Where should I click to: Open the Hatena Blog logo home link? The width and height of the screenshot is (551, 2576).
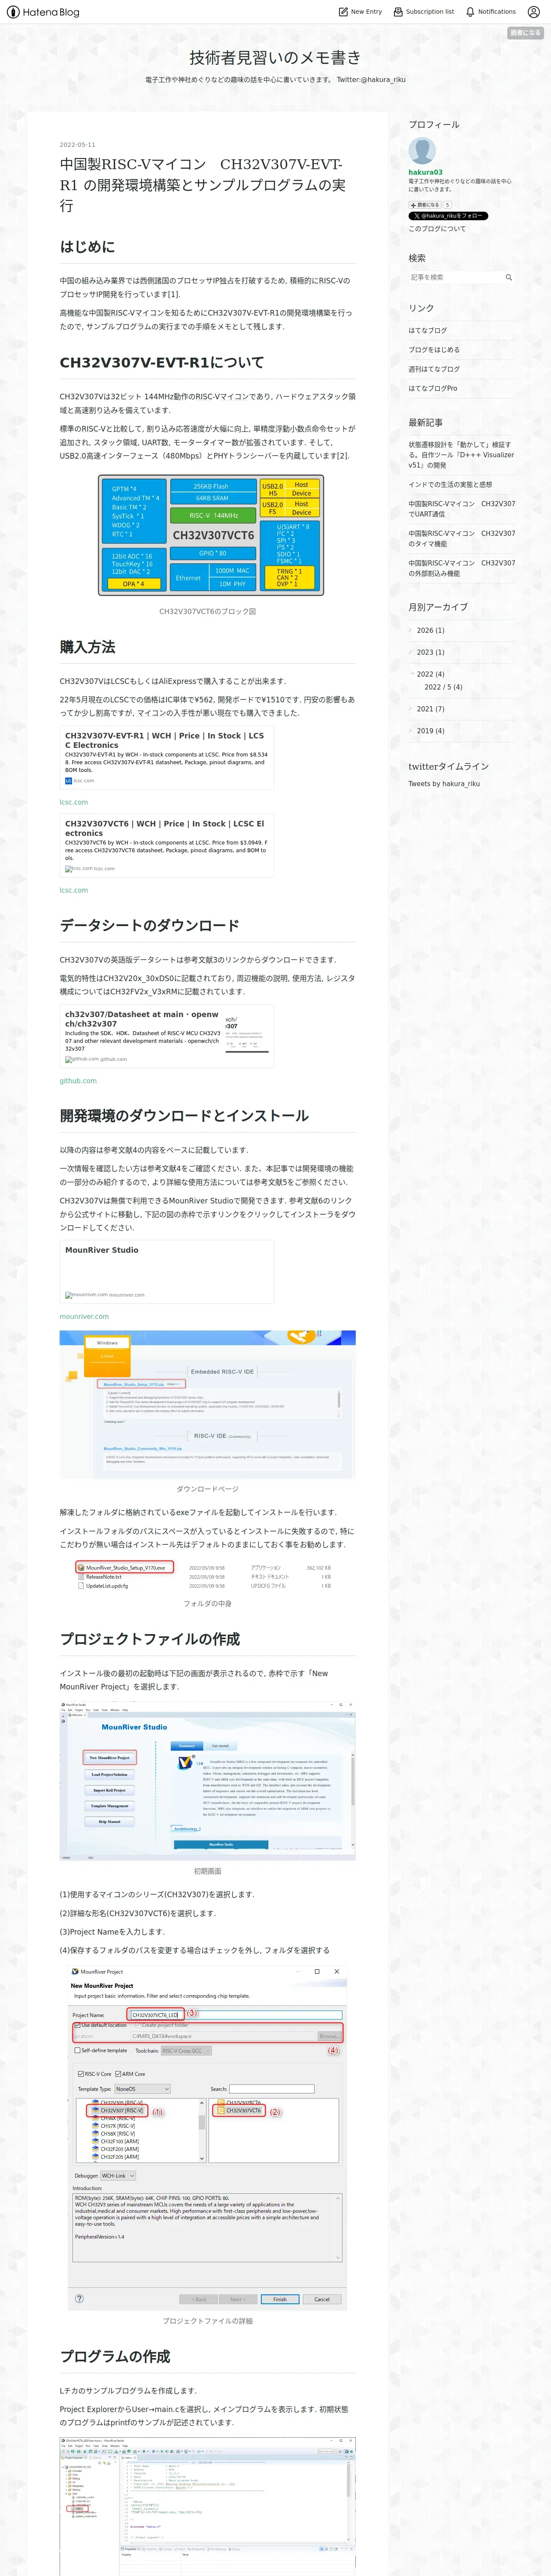click(43, 12)
